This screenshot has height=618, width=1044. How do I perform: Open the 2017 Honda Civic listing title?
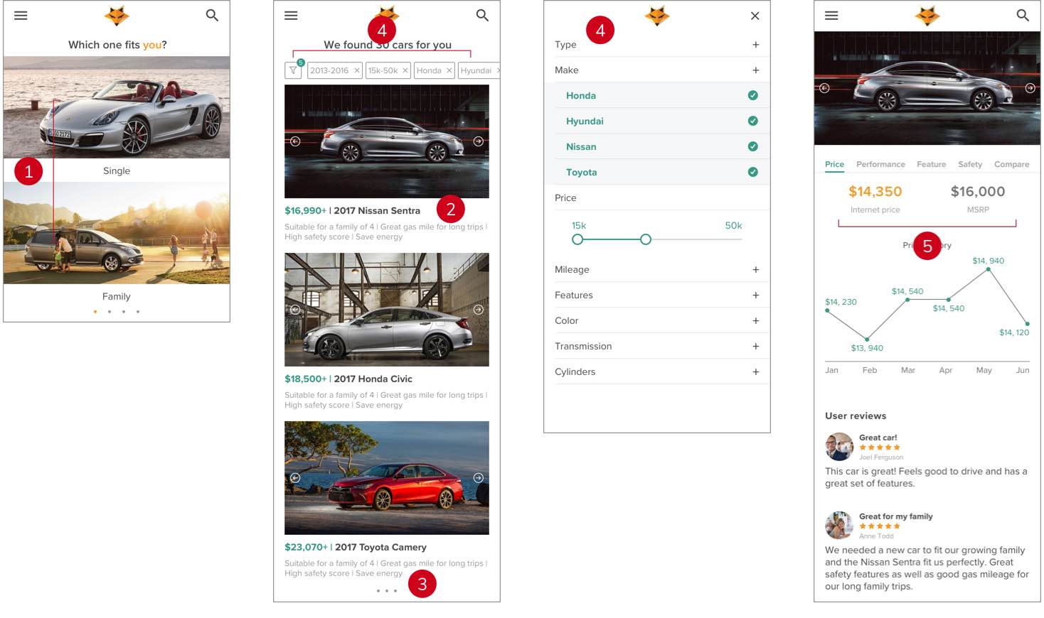click(373, 379)
